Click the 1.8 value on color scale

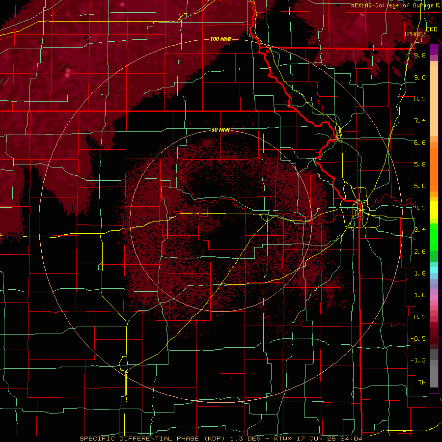click(420, 274)
